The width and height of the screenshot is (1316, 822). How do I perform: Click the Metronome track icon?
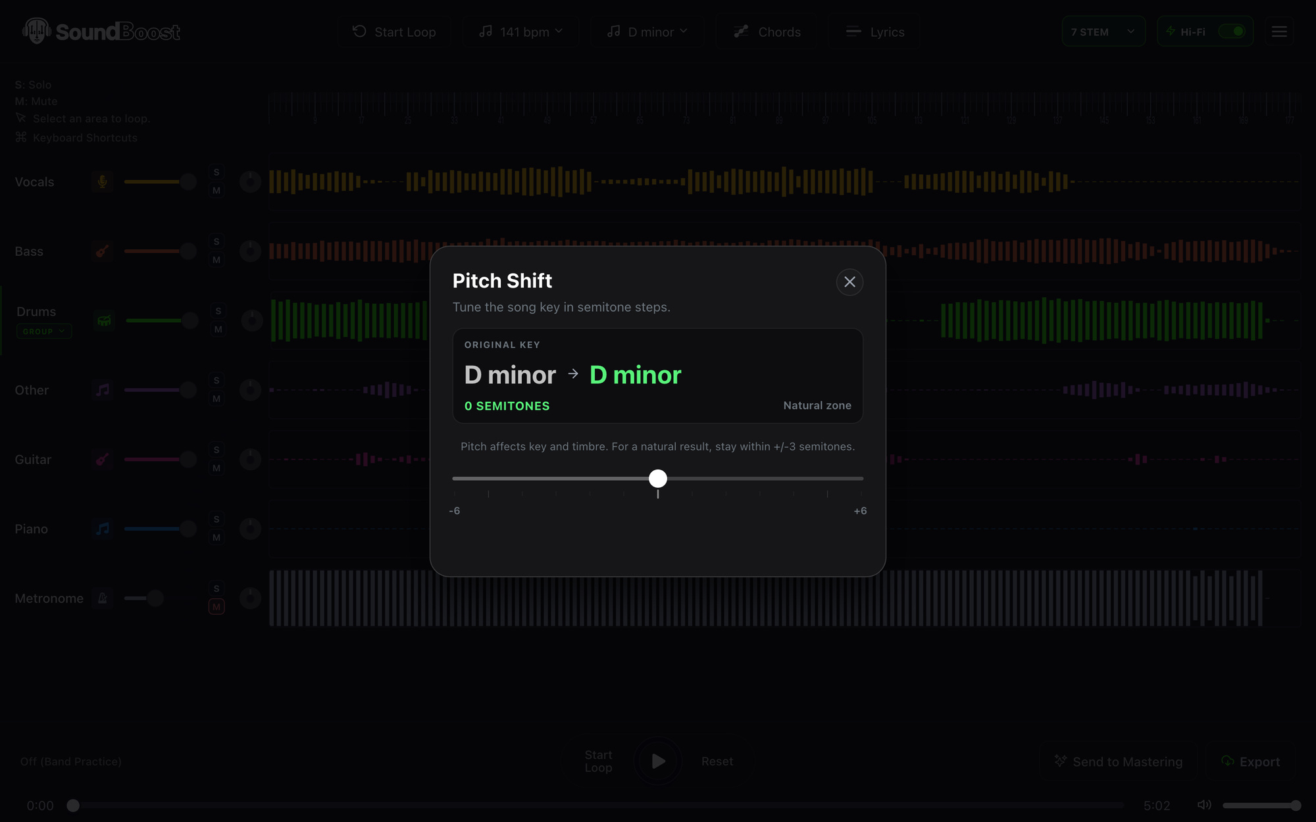(103, 598)
